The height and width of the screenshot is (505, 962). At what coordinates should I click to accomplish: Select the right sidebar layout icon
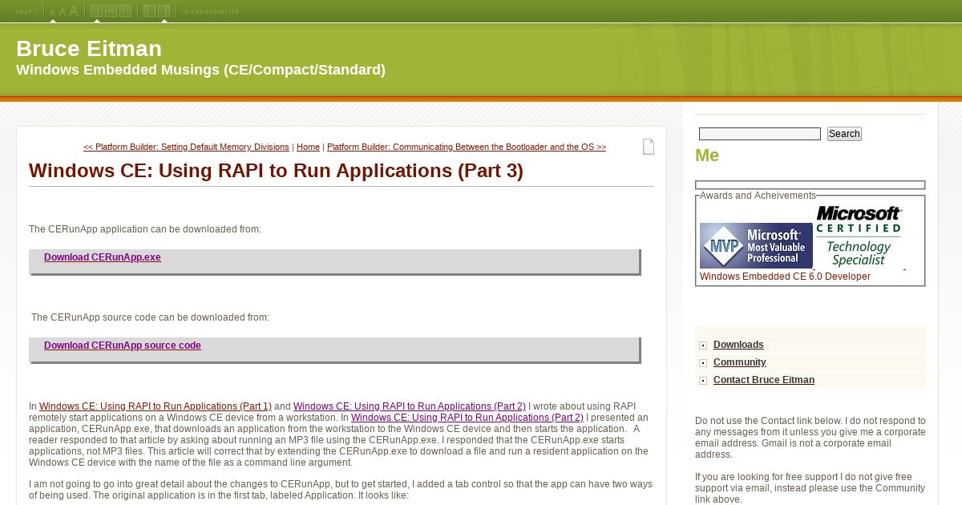tap(164, 11)
